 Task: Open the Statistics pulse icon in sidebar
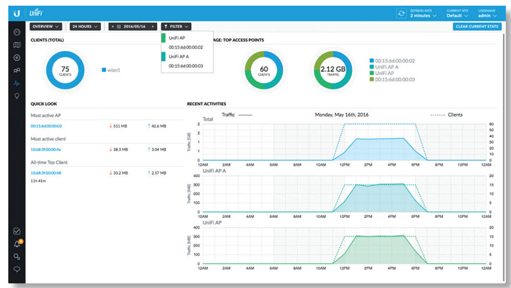tap(17, 83)
